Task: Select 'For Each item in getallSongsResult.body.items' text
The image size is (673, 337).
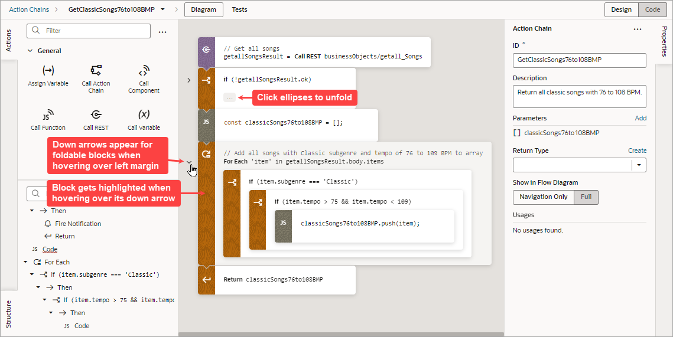Action: (x=304, y=162)
